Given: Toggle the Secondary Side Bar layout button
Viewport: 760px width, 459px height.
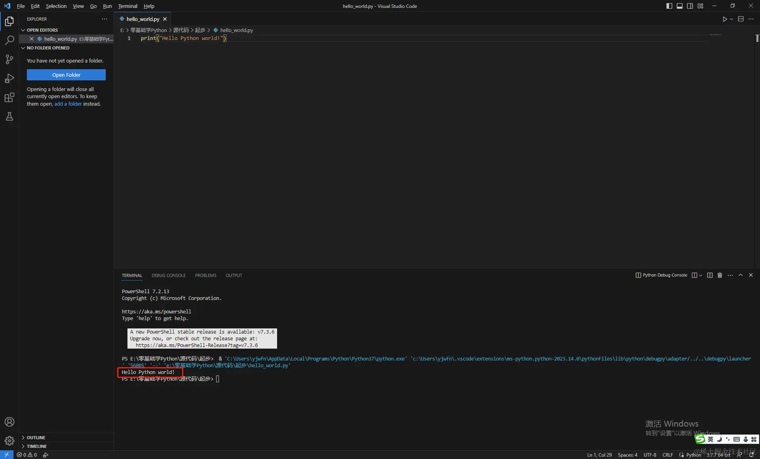Looking at the screenshot, I should (x=690, y=6).
